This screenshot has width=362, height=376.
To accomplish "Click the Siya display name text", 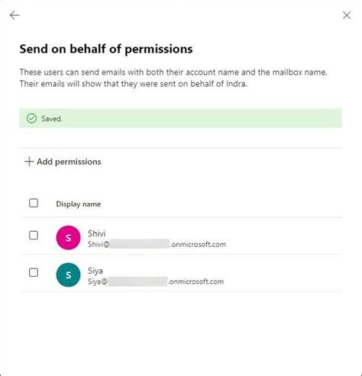I will pyautogui.click(x=95, y=271).
